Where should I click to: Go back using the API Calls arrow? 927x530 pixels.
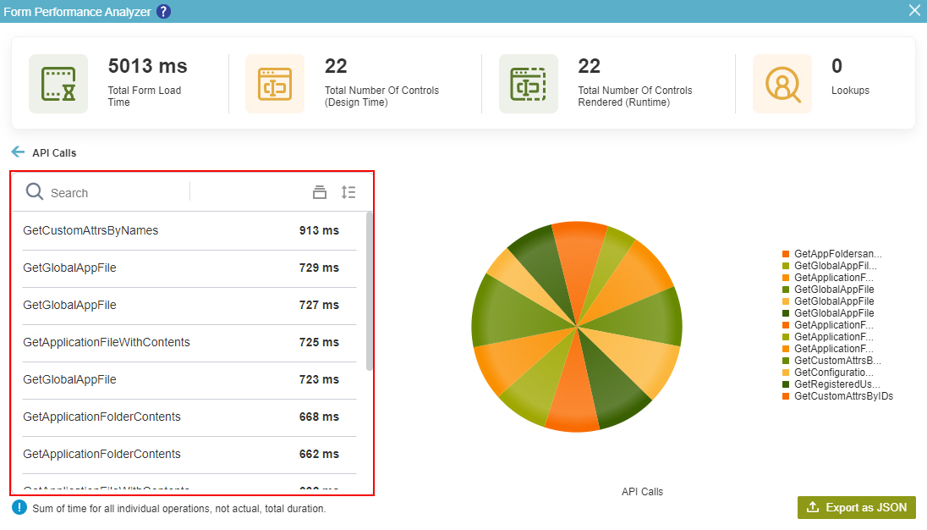pos(19,152)
